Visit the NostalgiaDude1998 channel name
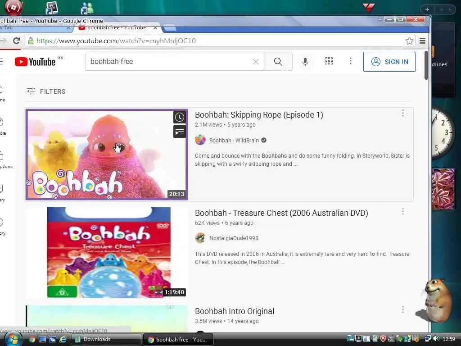Viewport: 461px width, 346px height. coord(234,238)
